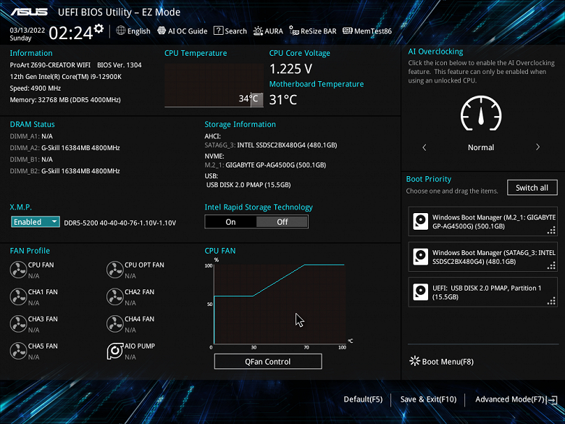
Task: Turn Intel Rapid Storage Technology On
Action: click(230, 222)
